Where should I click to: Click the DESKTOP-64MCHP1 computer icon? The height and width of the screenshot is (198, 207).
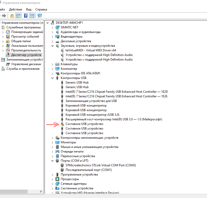[x=53, y=23]
